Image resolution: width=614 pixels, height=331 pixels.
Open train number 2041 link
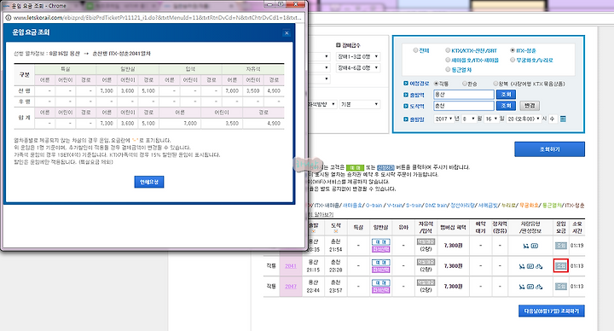[x=291, y=266]
